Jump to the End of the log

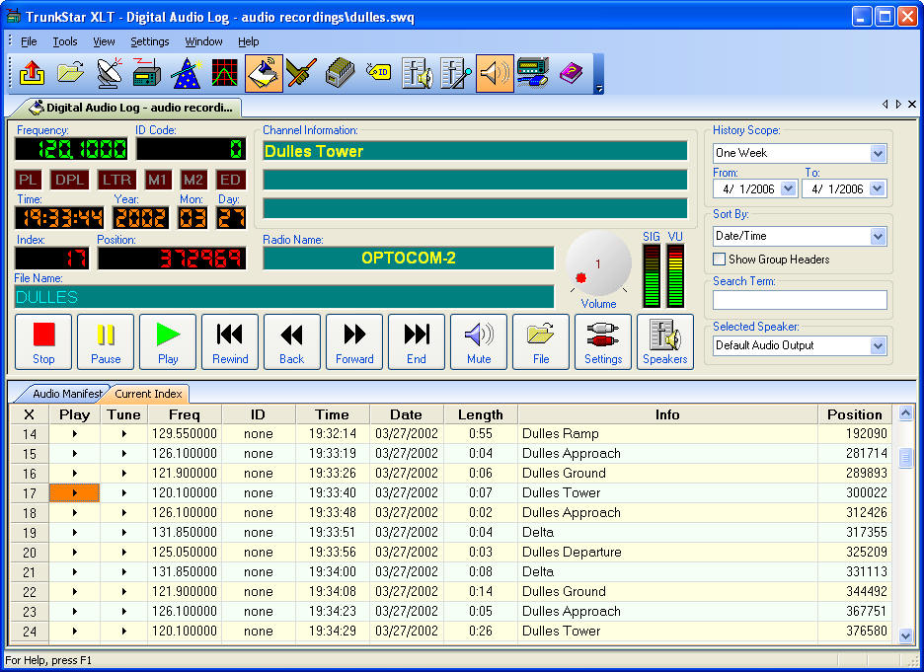(x=417, y=342)
